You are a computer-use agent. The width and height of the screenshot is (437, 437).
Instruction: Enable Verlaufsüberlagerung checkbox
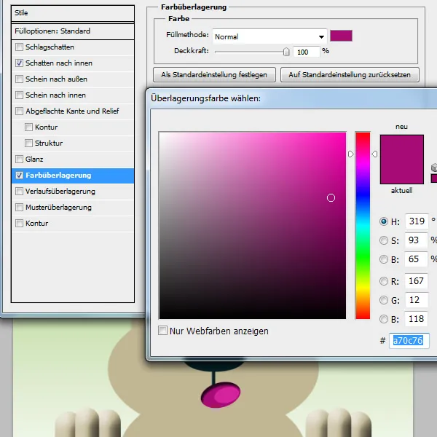[x=19, y=191]
